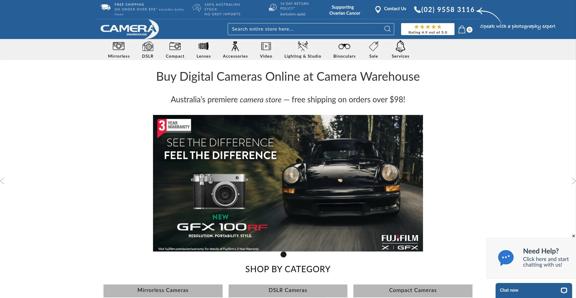The image size is (576, 298).
Task: Click the 4.9 star rating badge
Action: 427,29
